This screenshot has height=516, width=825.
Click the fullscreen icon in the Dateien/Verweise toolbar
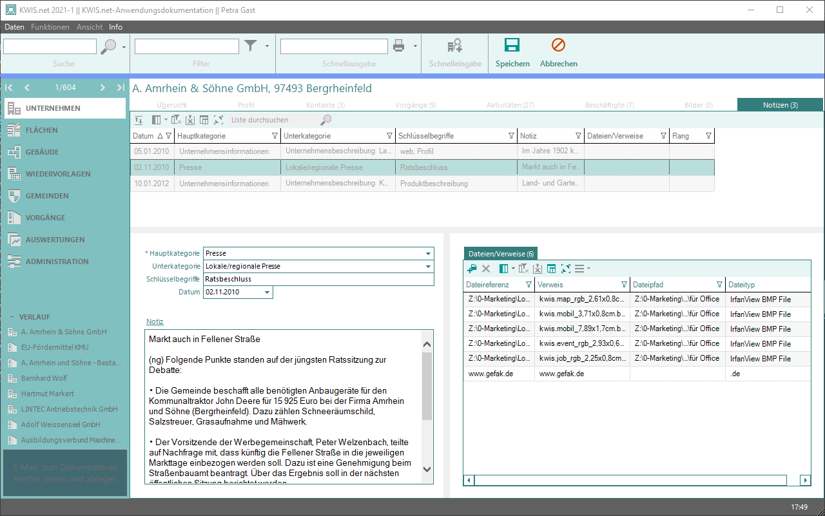(565, 269)
